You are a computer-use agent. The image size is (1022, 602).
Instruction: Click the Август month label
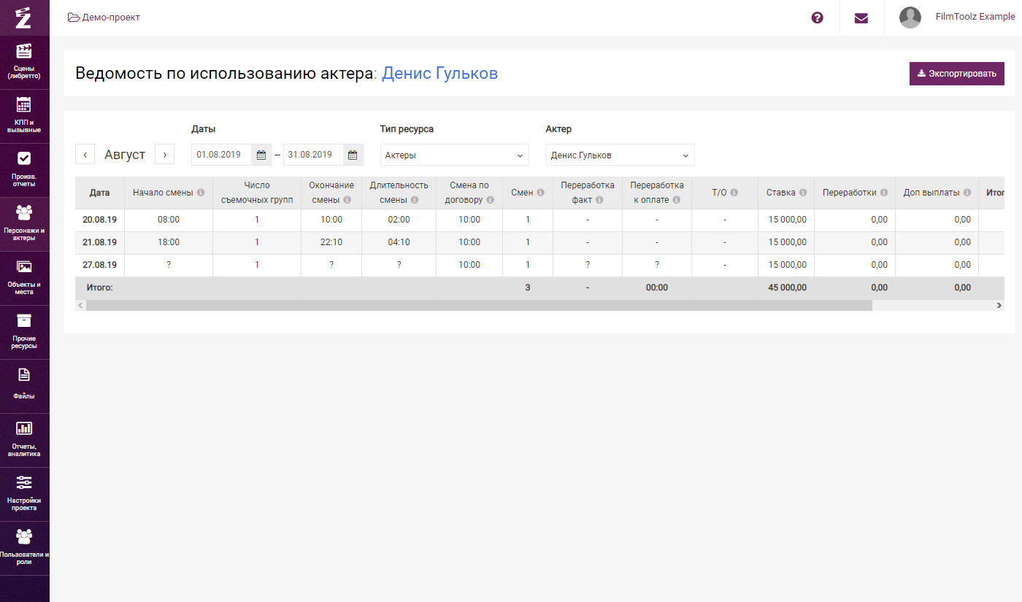click(125, 155)
